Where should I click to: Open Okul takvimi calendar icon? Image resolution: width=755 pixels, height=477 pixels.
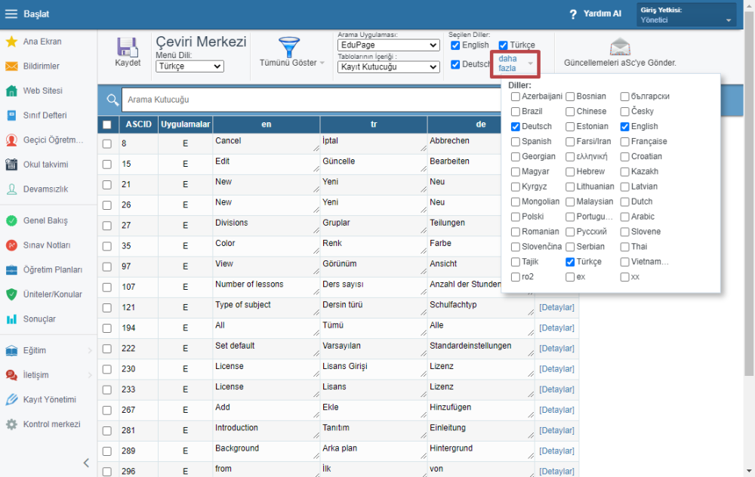coord(11,164)
